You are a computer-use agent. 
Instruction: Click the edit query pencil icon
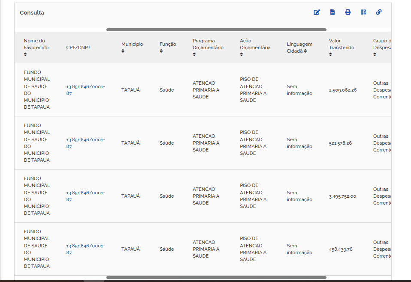(317, 12)
